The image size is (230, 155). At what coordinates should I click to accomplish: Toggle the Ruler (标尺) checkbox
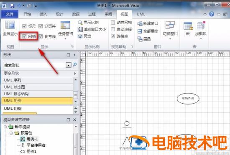click(24, 26)
